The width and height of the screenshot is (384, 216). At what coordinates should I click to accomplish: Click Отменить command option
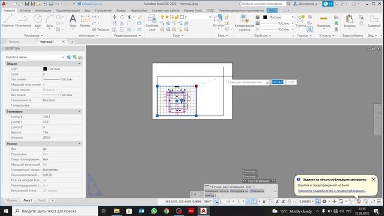[x=257, y=191]
